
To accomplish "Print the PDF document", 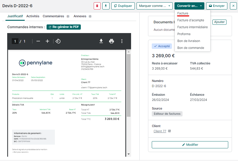I will (112, 41).
